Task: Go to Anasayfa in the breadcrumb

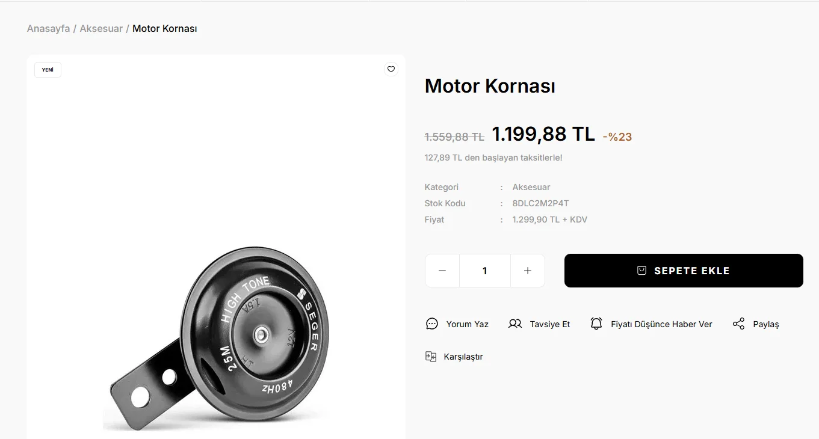Action: [x=48, y=29]
